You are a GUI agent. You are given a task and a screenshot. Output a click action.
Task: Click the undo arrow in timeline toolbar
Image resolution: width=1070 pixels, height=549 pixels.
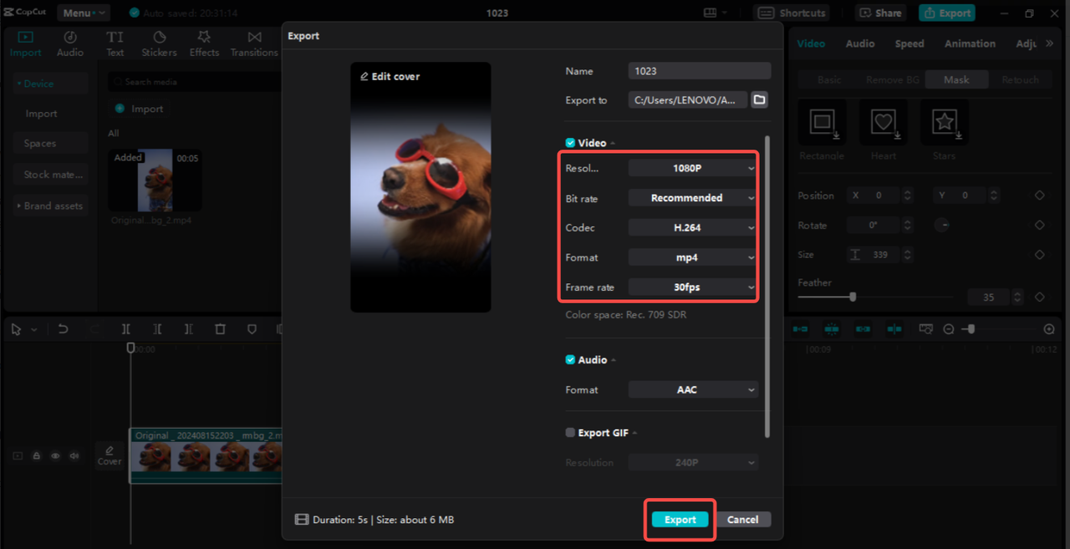(63, 329)
